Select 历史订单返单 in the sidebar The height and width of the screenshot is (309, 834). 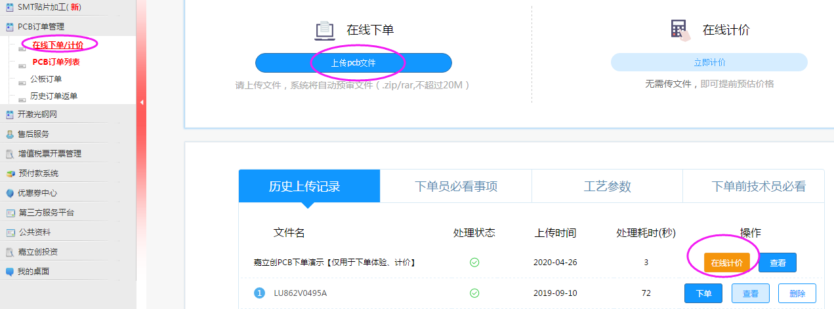pyautogui.click(x=54, y=96)
